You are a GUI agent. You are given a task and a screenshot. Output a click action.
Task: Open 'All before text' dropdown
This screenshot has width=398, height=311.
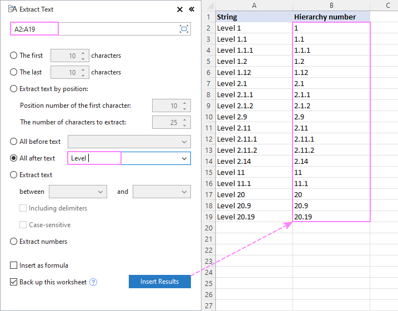[x=184, y=142]
